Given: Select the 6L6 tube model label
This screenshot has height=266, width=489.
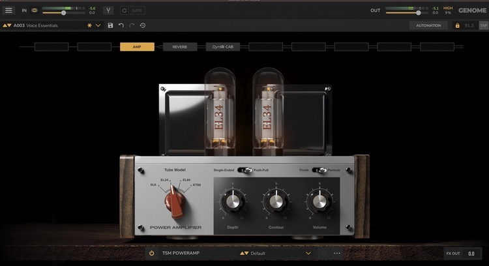Looking at the screenshot, I should click(x=153, y=185).
